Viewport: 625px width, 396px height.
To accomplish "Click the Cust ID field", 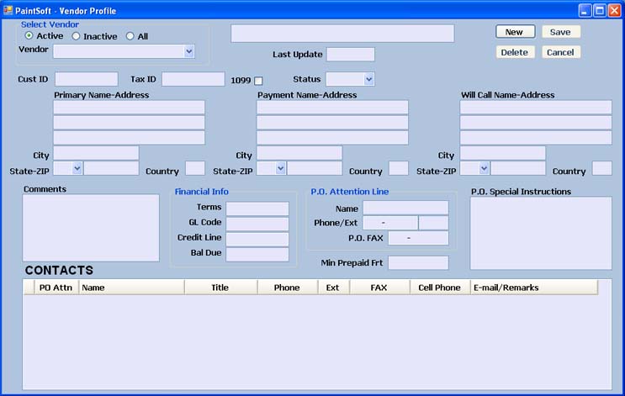I will (x=87, y=79).
